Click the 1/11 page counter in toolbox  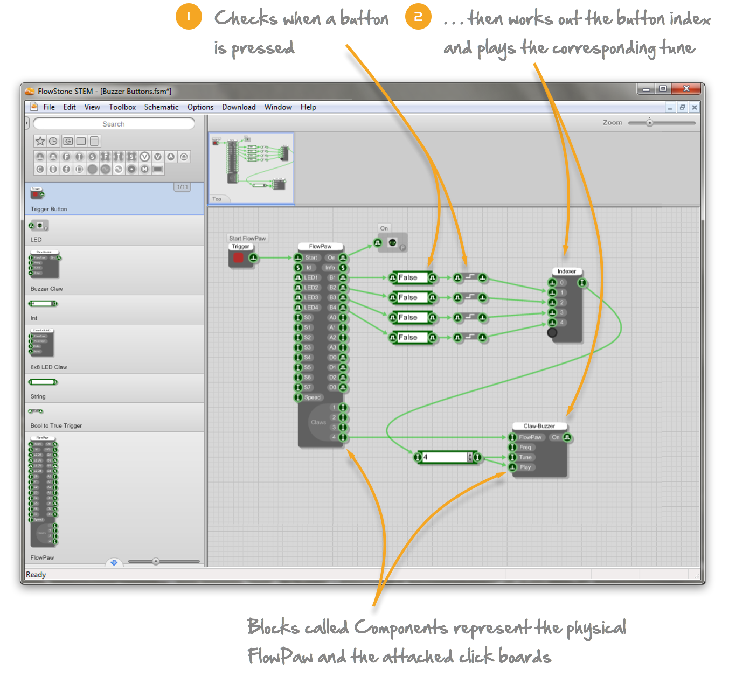tap(183, 187)
